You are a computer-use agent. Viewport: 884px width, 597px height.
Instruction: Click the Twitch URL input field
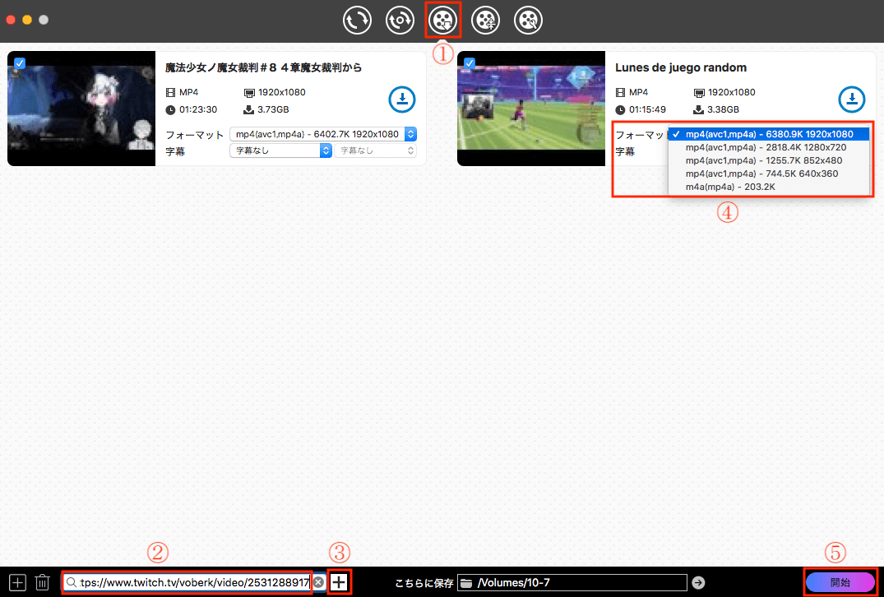click(x=193, y=582)
